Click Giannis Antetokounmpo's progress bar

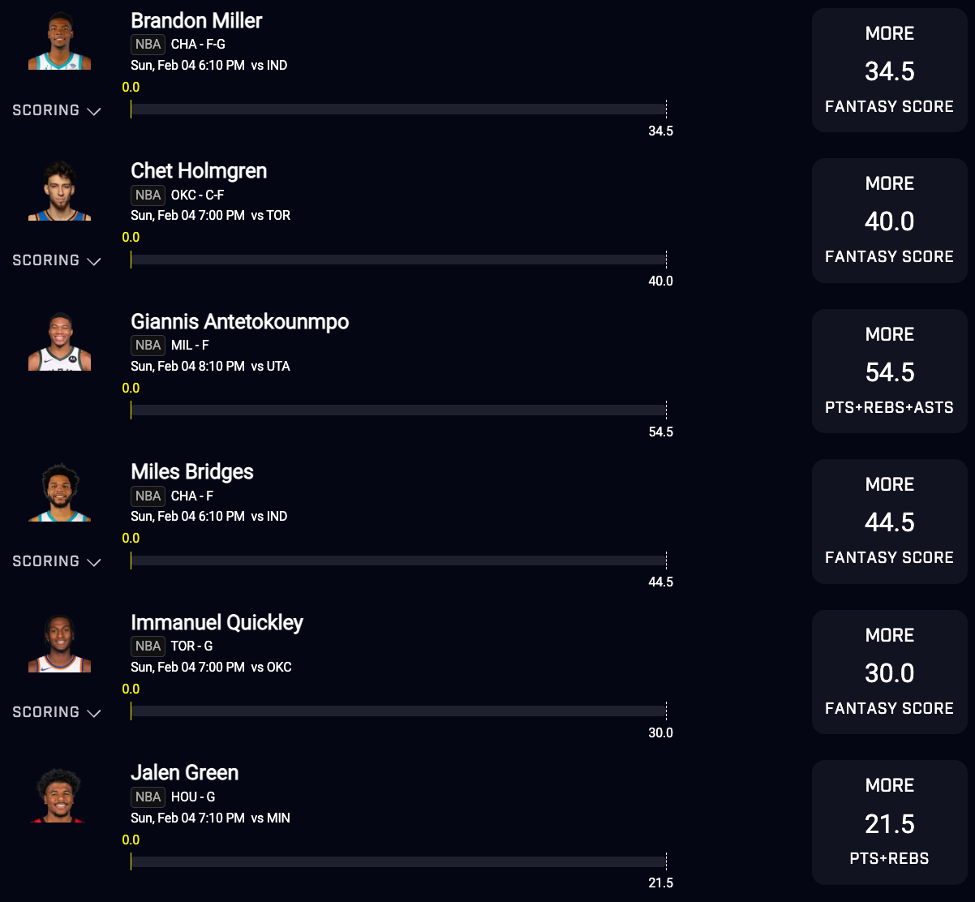click(397, 410)
